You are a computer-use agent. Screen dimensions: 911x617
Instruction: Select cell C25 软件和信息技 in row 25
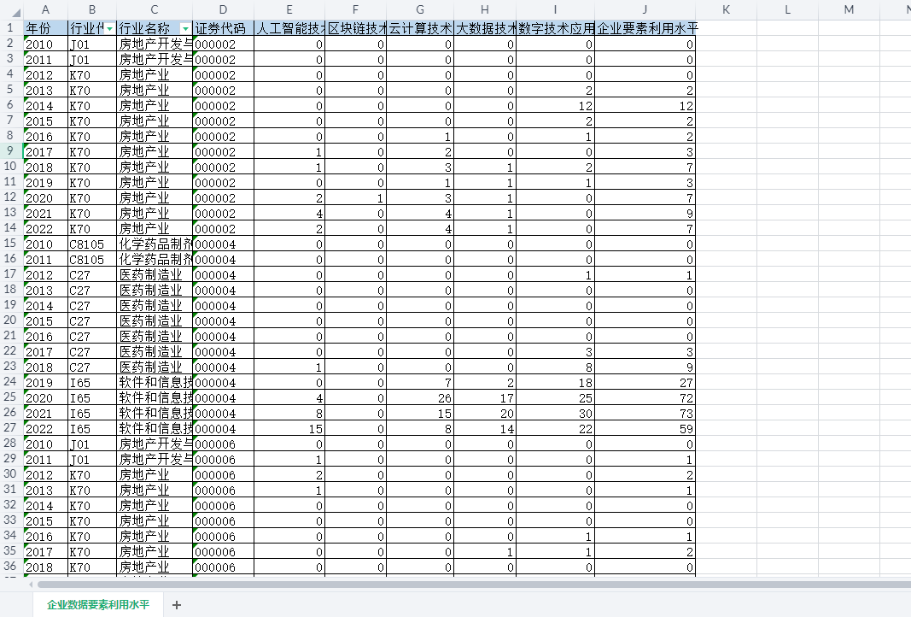155,397
